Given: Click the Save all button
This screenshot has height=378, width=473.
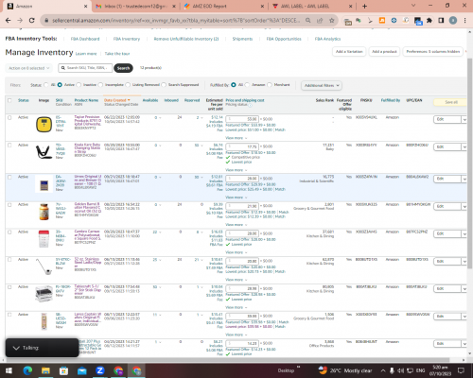Looking at the screenshot, I should pos(450,102).
